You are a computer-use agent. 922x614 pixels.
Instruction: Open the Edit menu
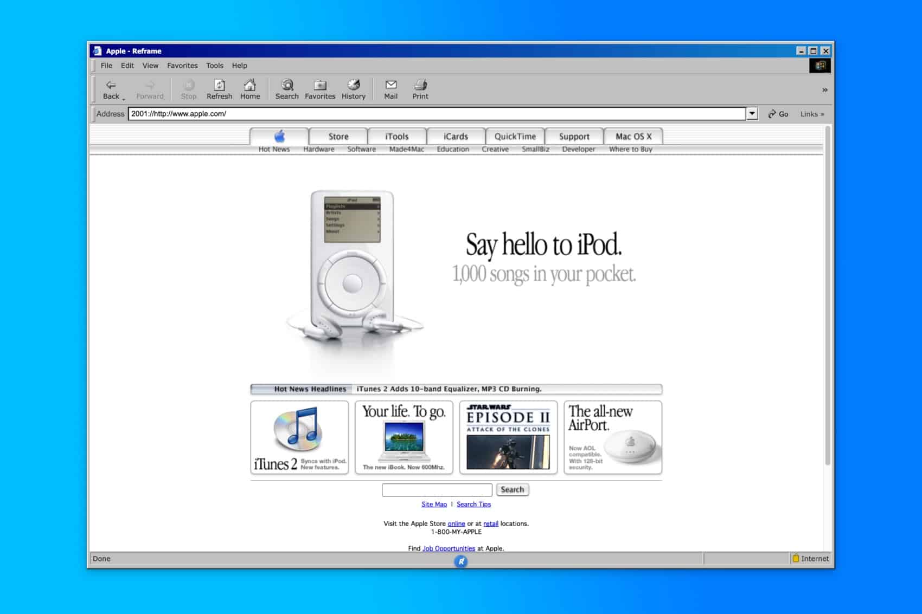127,66
